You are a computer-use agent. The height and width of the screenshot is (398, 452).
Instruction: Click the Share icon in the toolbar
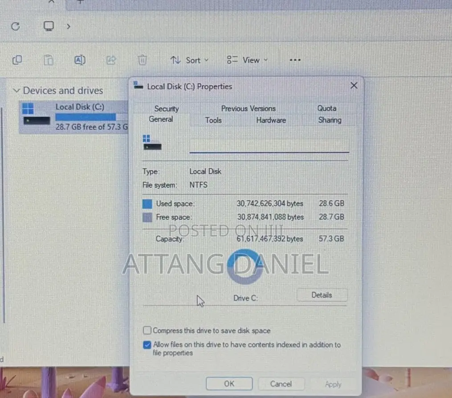(x=111, y=60)
